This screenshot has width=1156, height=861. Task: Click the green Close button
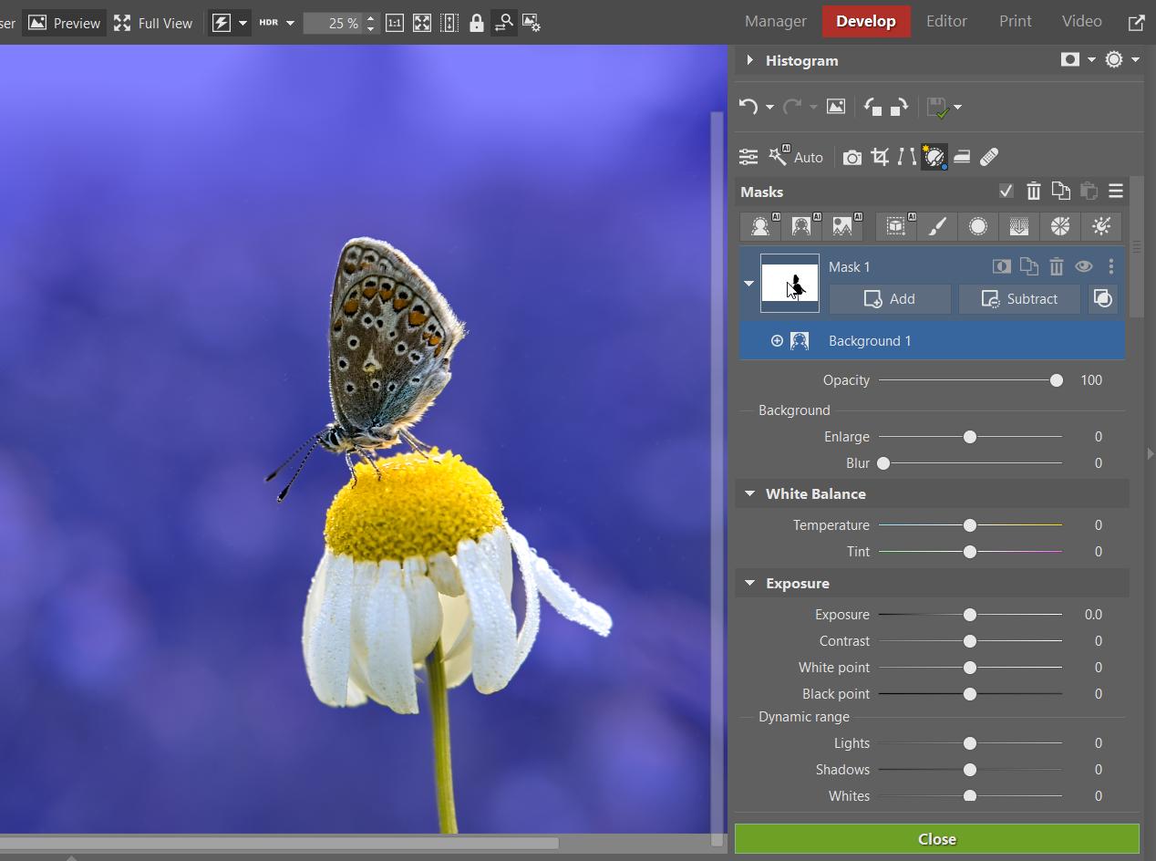click(936, 839)
